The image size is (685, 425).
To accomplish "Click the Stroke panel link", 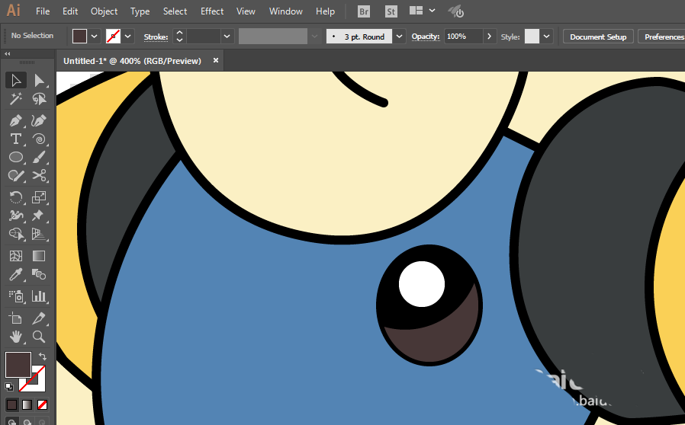I will (x=156, y=37).
